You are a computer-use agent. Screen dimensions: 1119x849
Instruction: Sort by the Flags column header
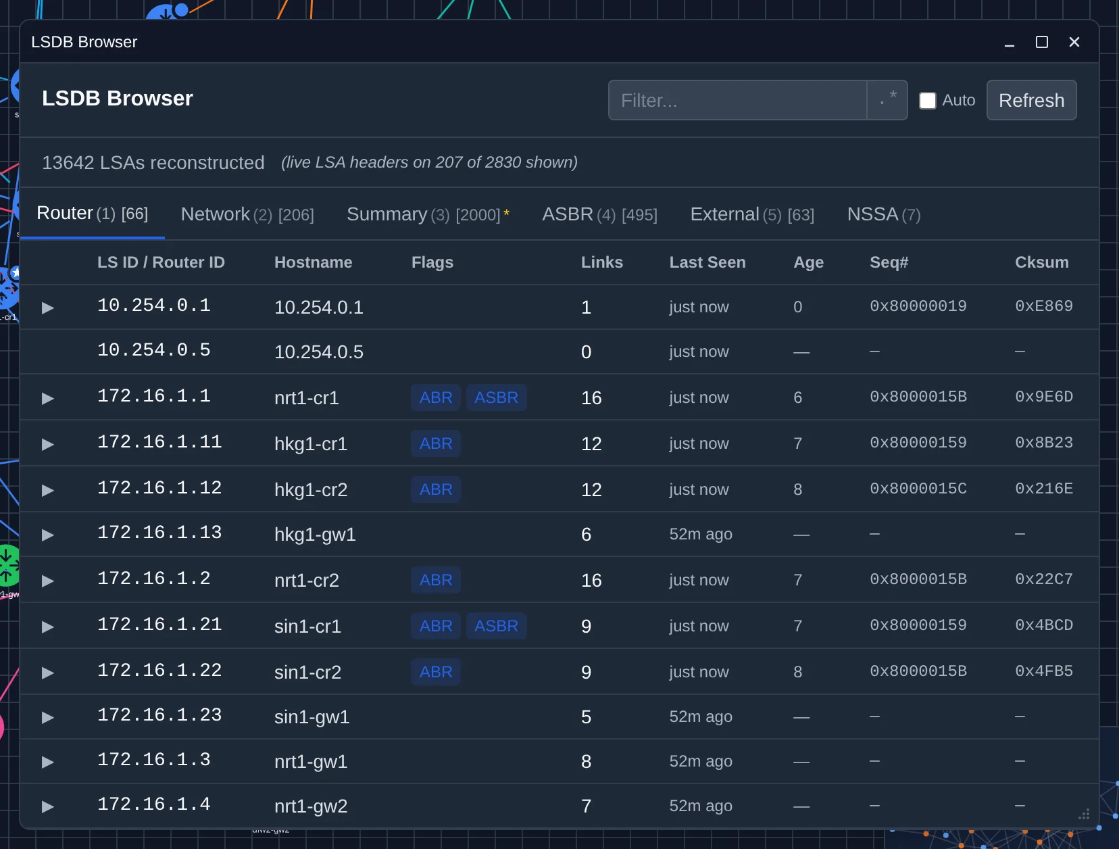432,262
